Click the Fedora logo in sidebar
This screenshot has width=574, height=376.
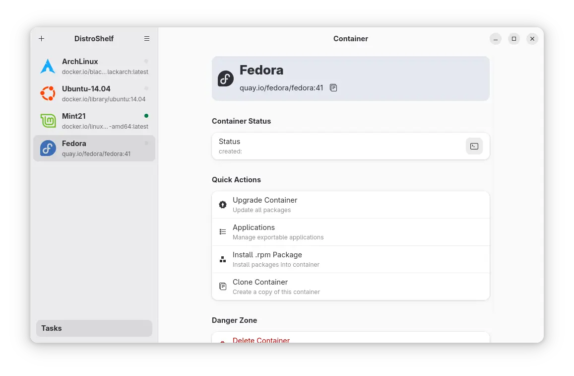tap(48, 149)
